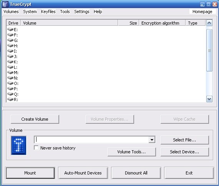Click Select File... button

click(x=185, y=140)
